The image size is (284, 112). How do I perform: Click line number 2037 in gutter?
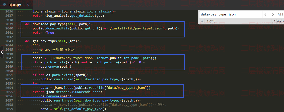(9, 16)
